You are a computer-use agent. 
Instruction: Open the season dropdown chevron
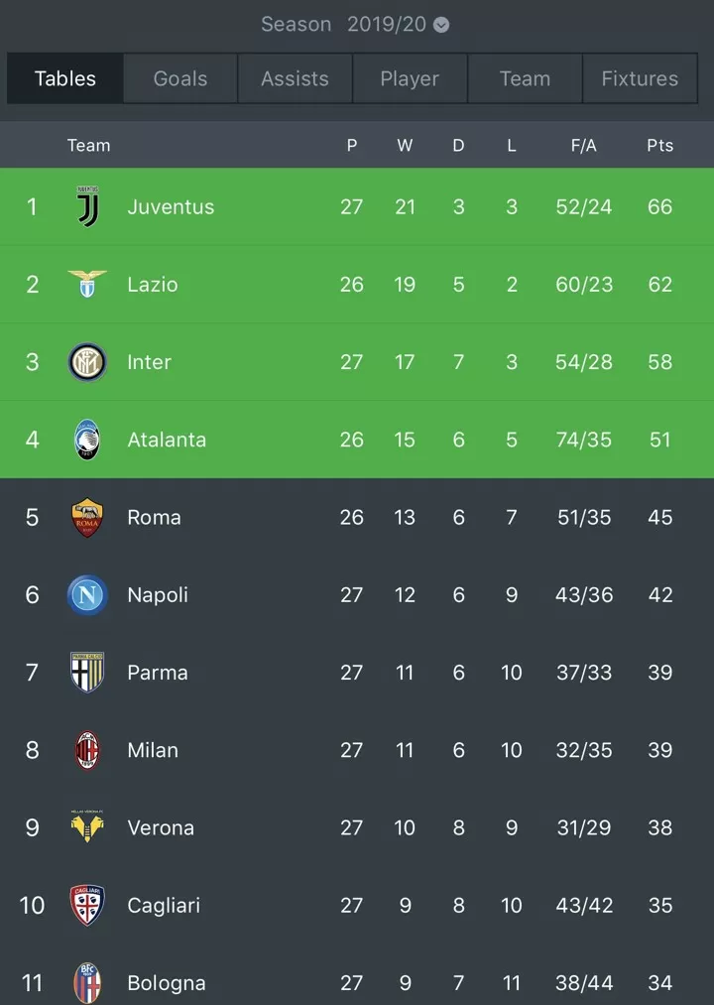[x=441, y=25]
